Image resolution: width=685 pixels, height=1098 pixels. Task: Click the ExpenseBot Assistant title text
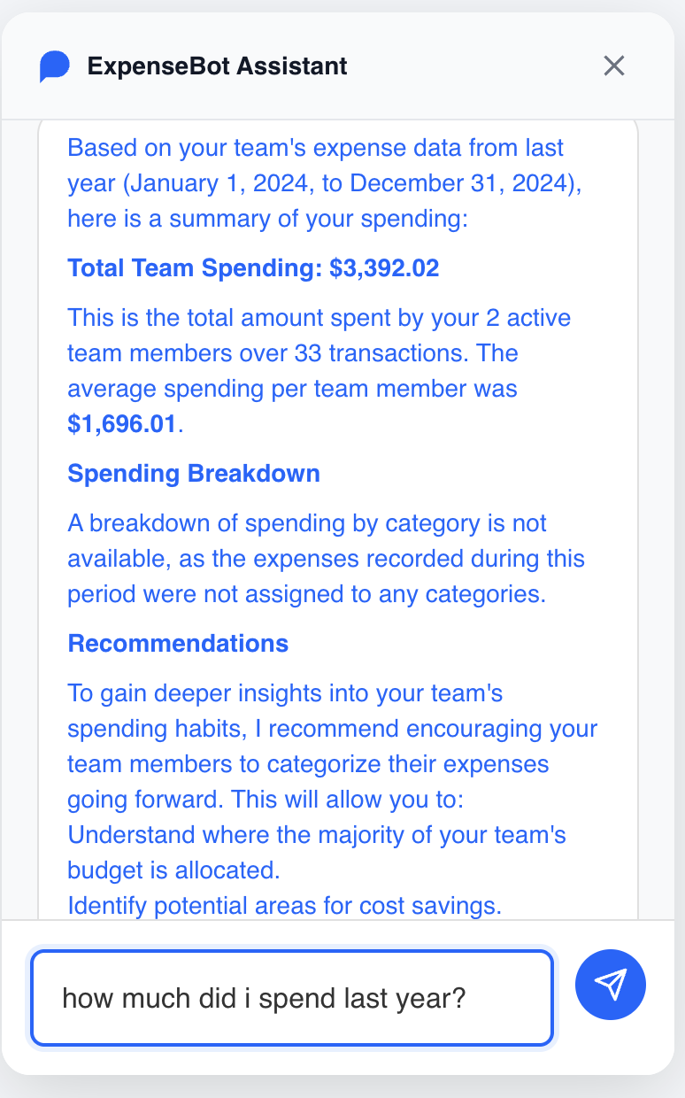pos(217,66)
